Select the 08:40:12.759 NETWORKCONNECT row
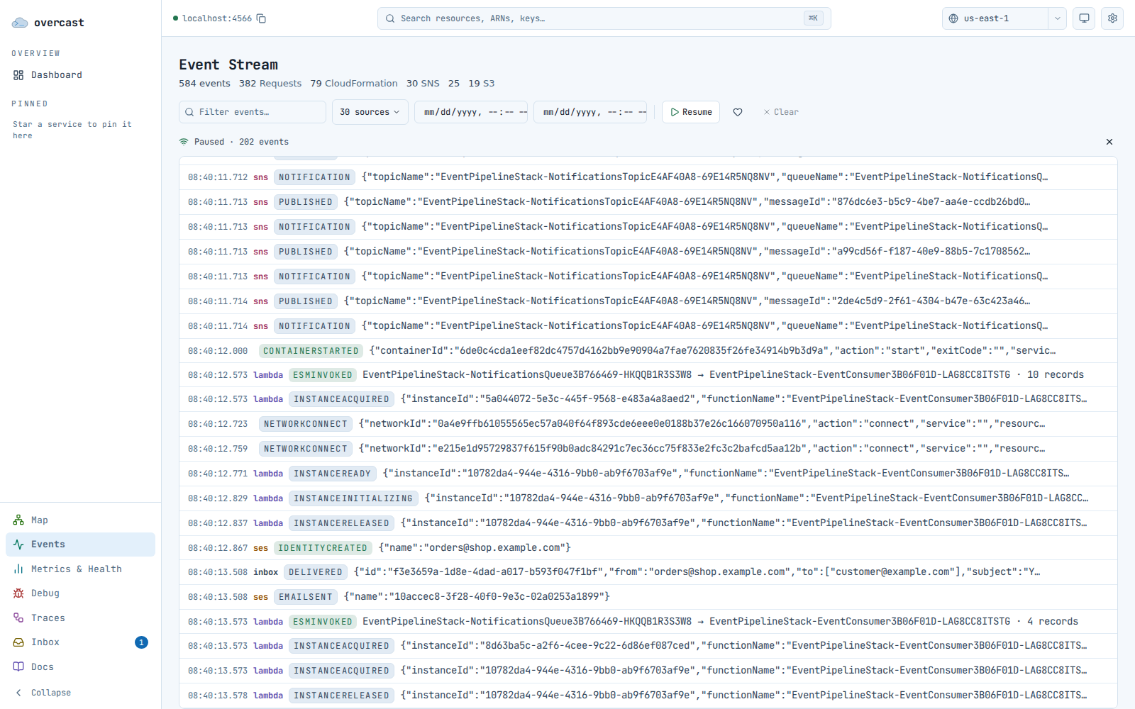Image resolution: width=1135 pixels, height=709 pixels. [x=648, y=449]
